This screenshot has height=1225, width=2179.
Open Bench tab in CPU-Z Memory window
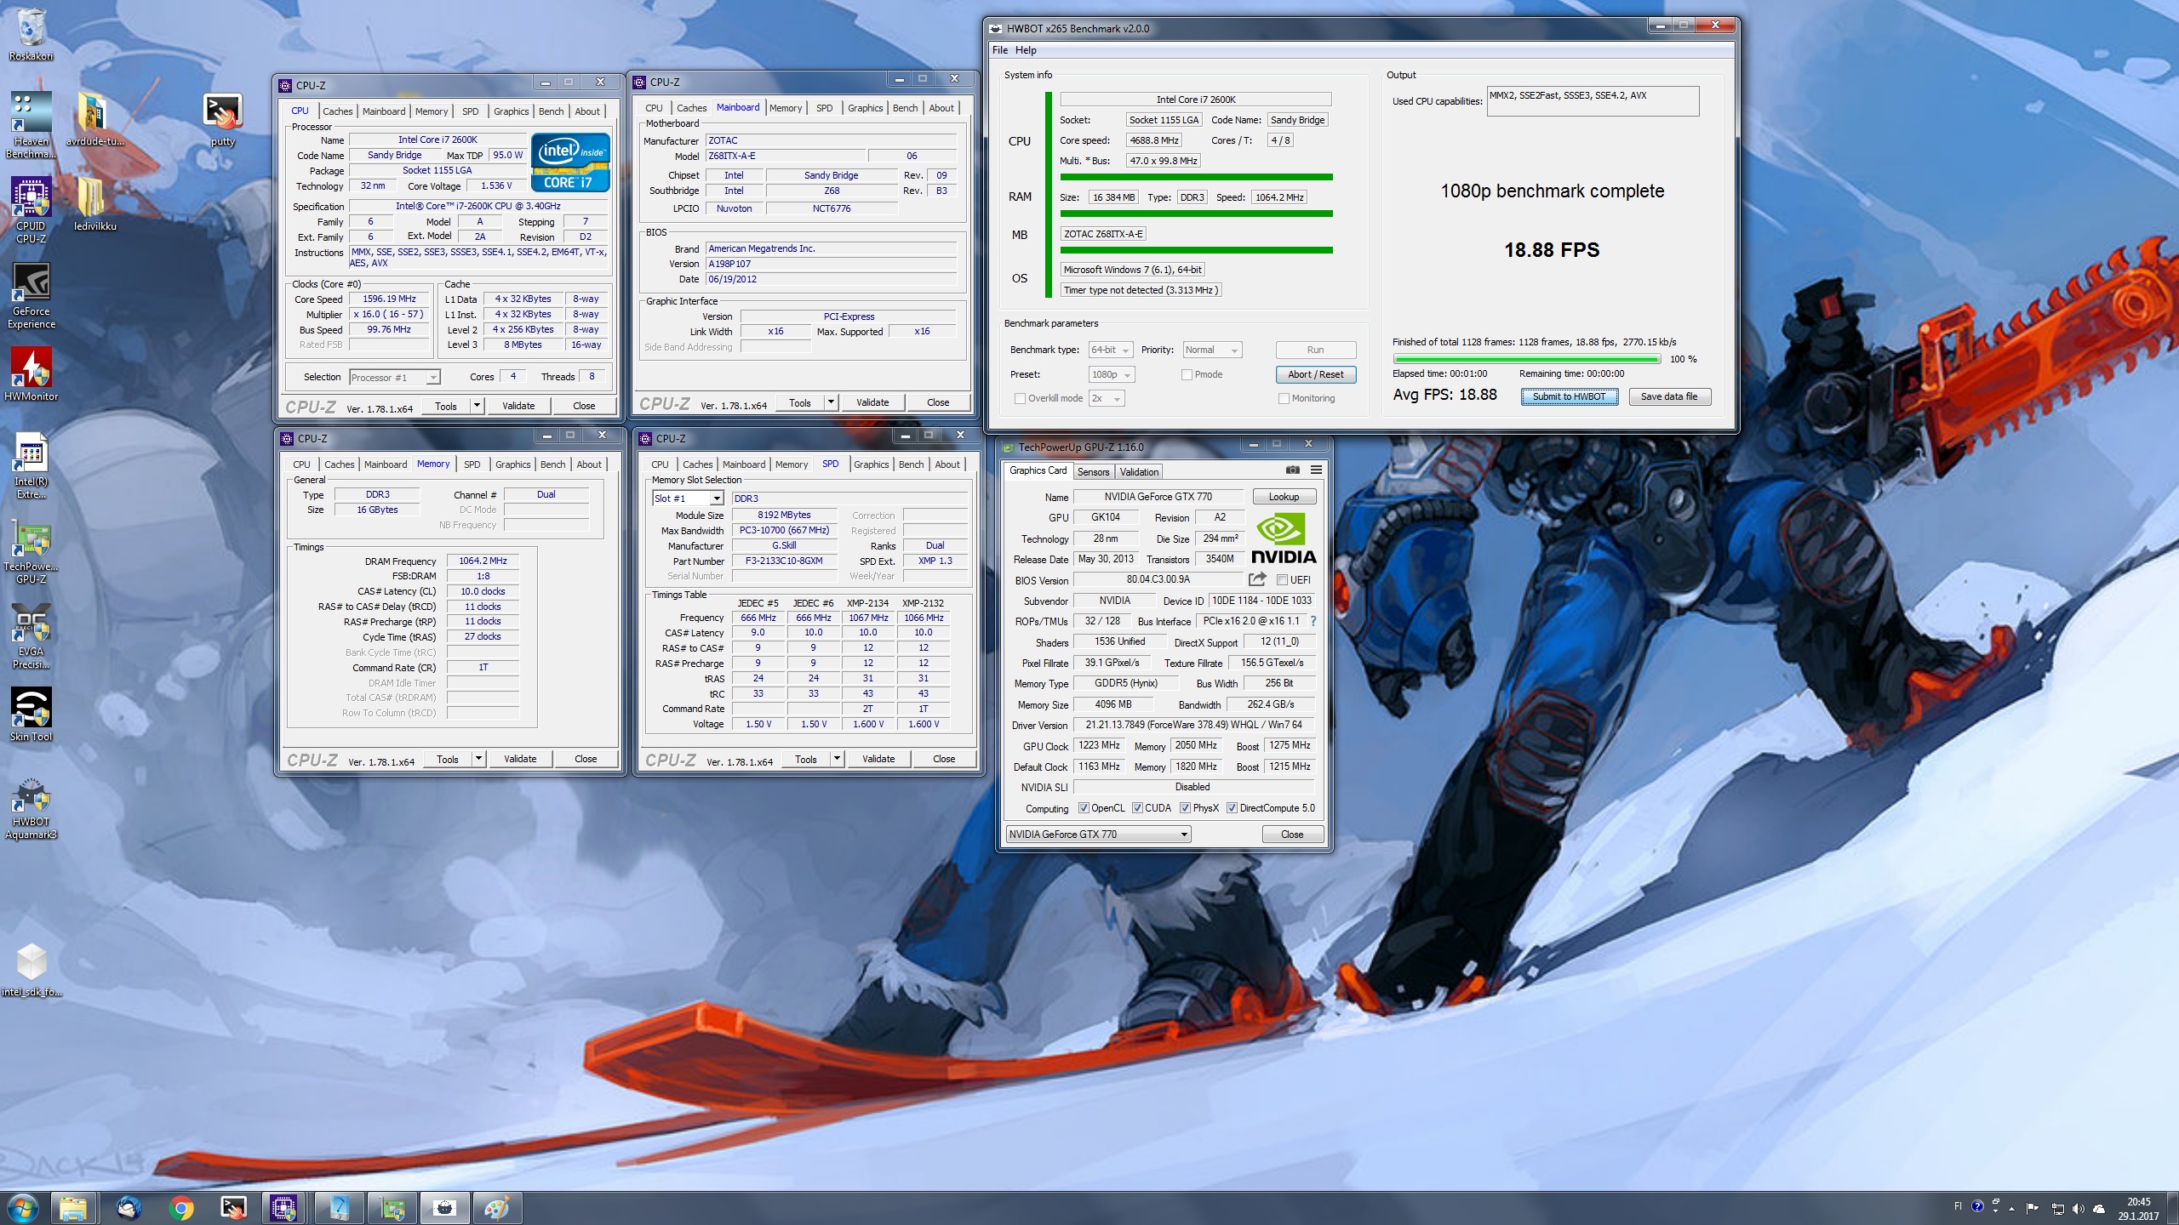[552, 464]
